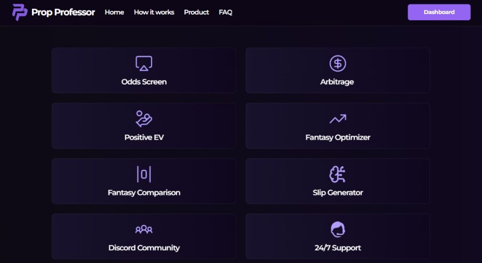Go to the How it works page

[x=154, y=12]
